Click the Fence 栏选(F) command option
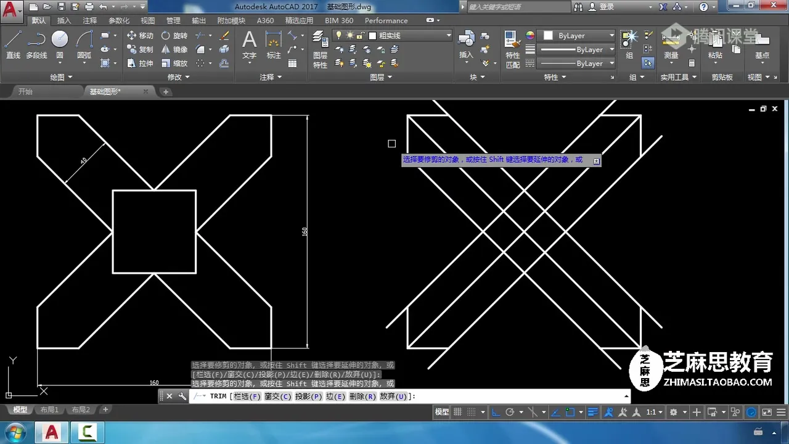This screenshot has width=789, height=444. coord(247,397)
